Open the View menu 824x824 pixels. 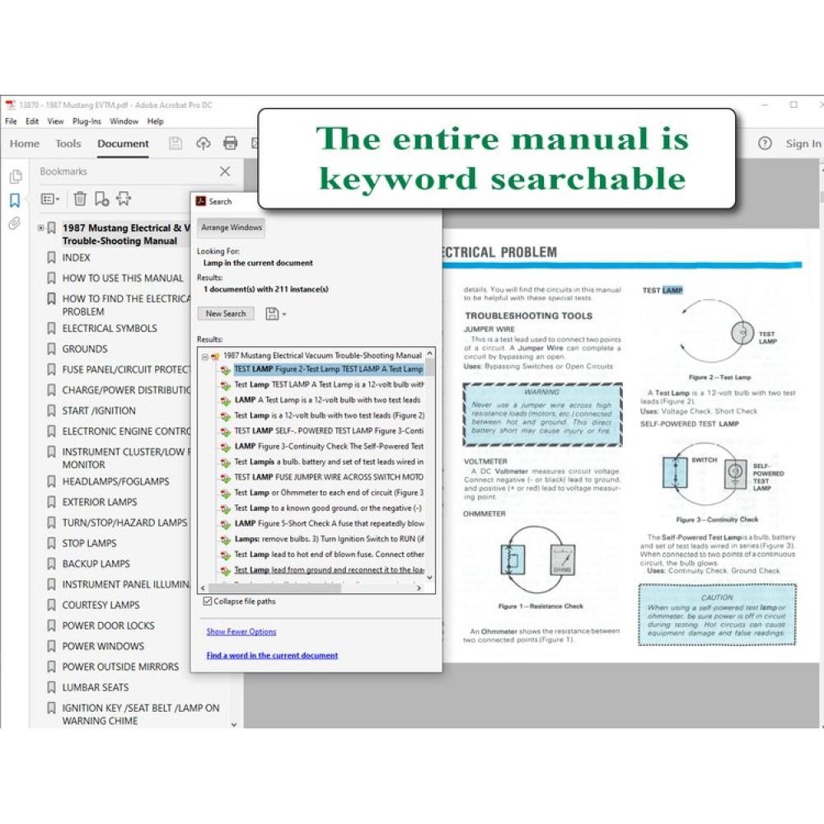click(56, 121)
